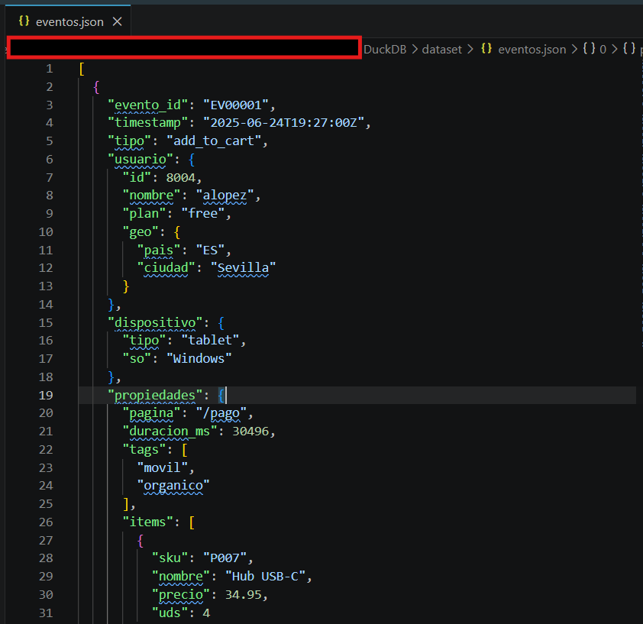The width and height of the screenshot is (643, 624).
Task: Click the id value 8004
Action: [180, 178]
